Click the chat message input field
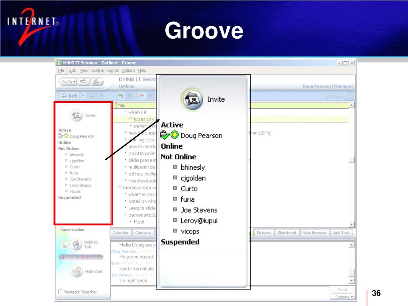The image size is (408, 306). (x=220, y=293)
